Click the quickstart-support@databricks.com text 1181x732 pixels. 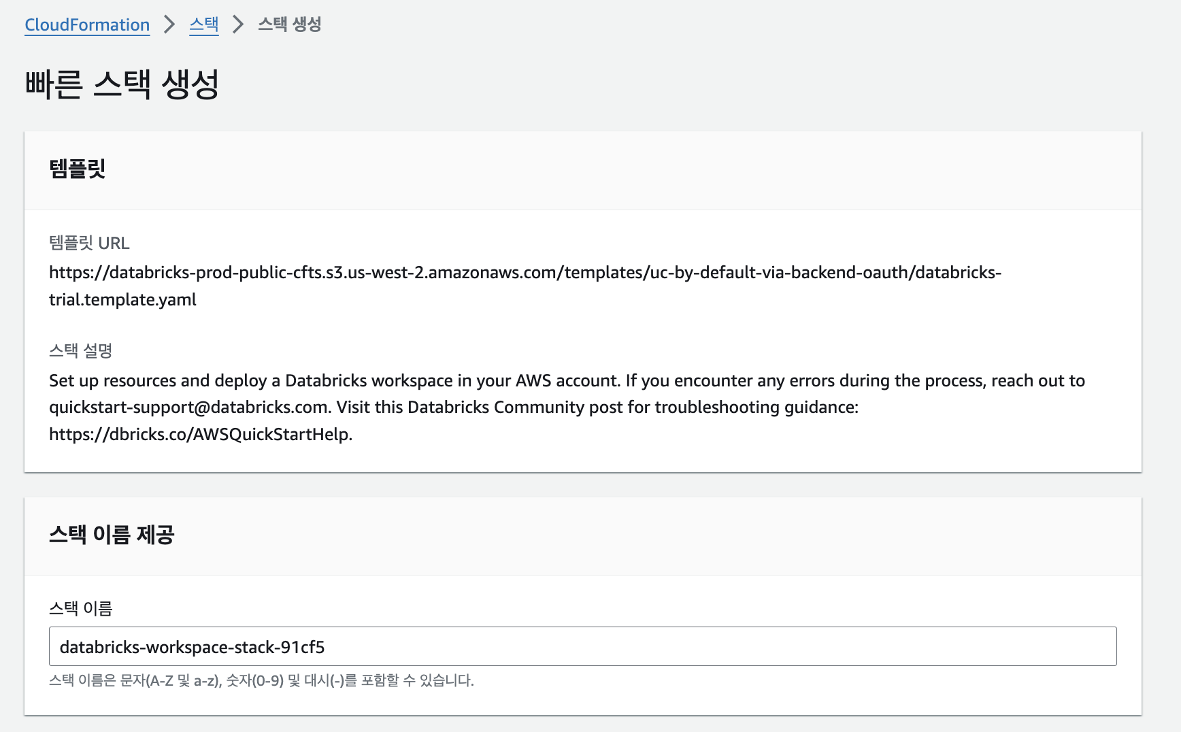189,407
